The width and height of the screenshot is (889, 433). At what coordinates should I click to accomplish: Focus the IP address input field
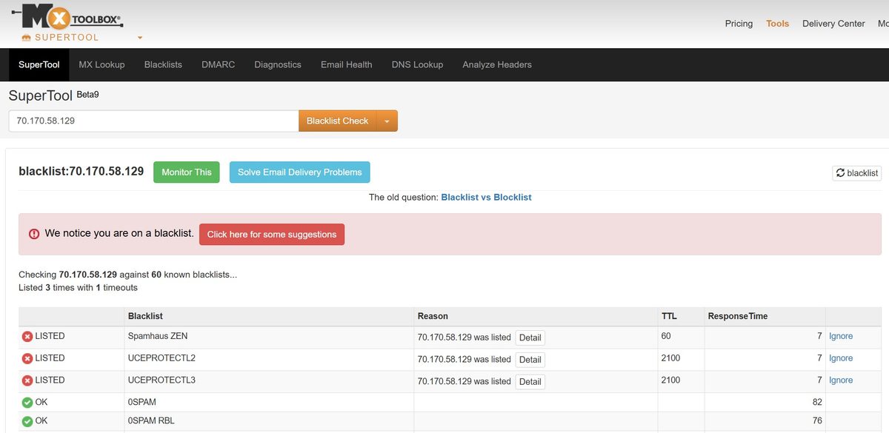pyautogui.click(x=153, y=121)
